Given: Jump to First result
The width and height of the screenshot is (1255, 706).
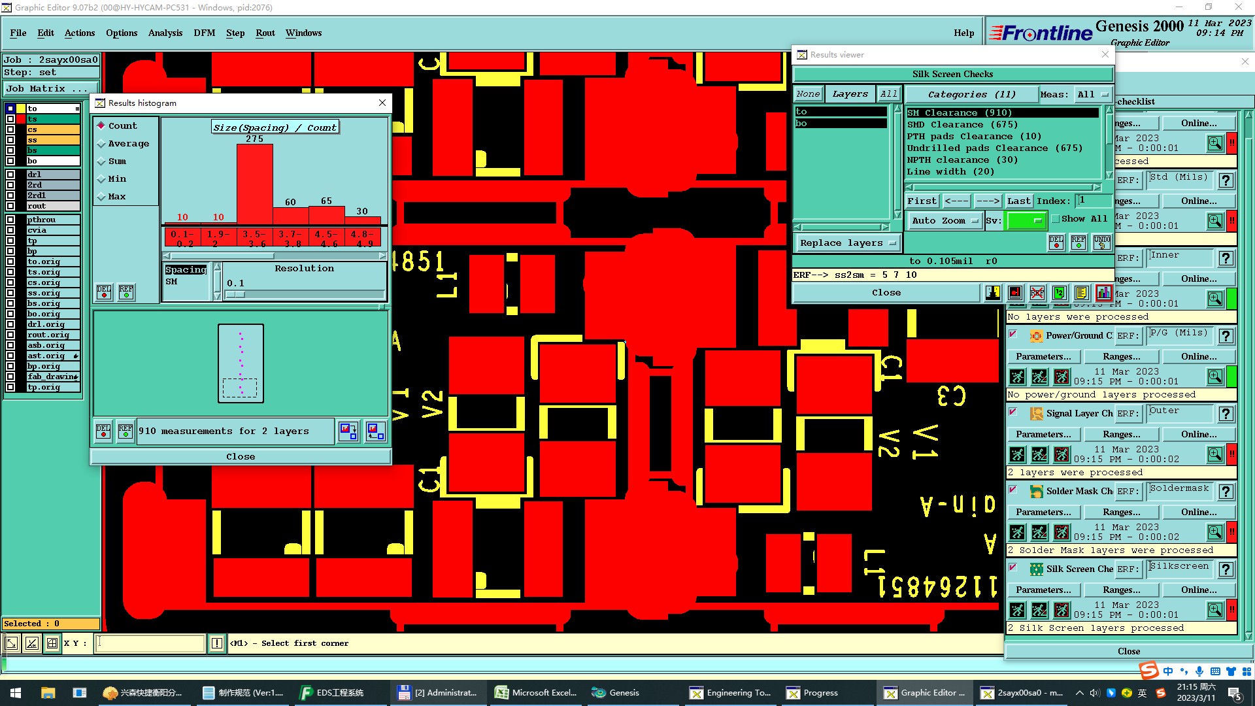Looking at the screenshot, I should [922, 201].
